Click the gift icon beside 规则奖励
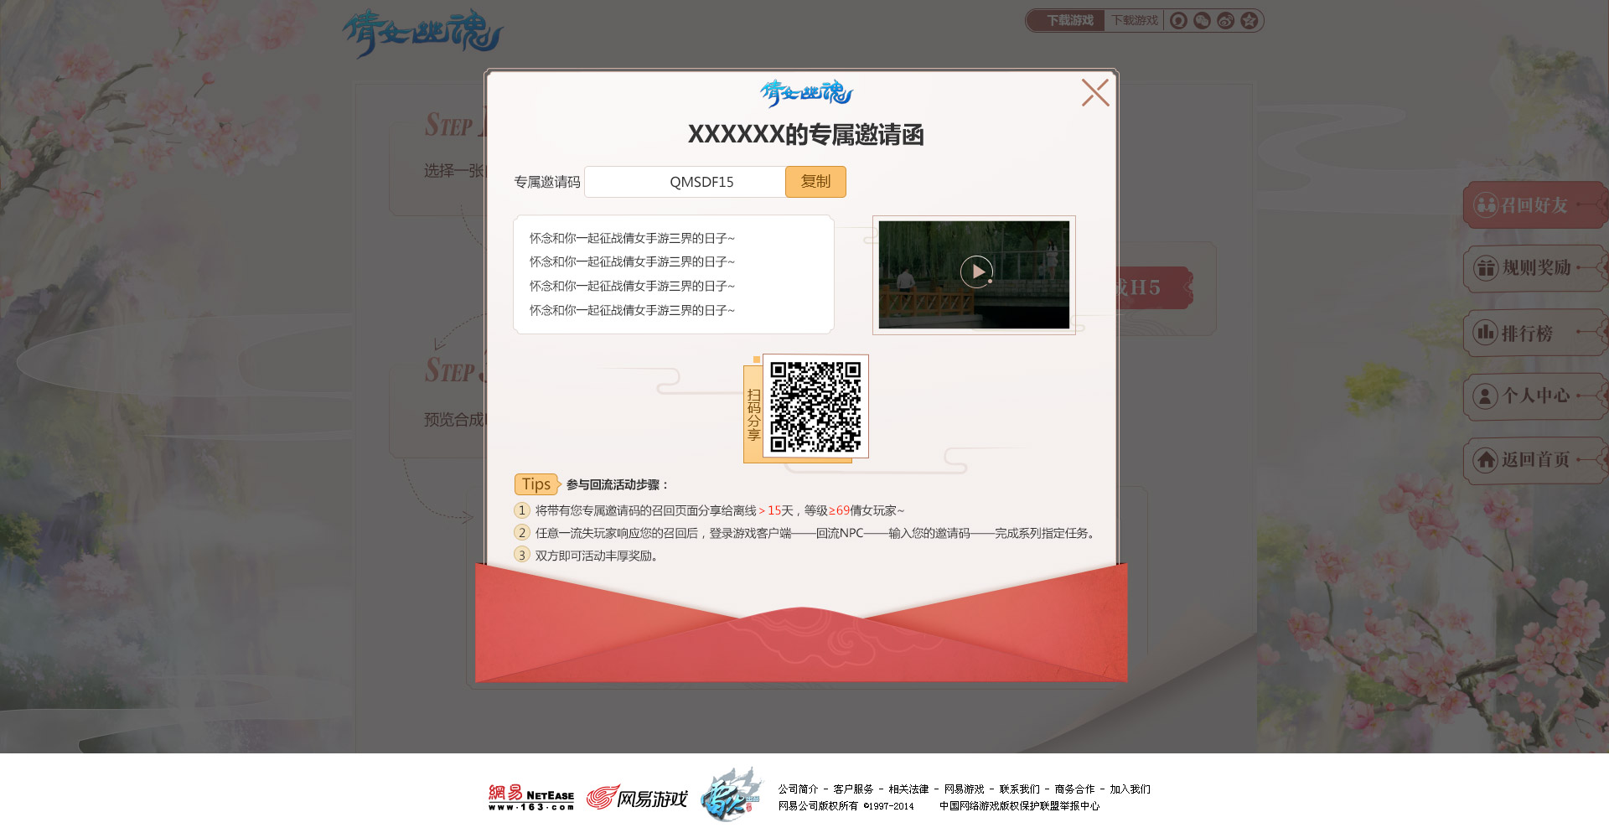Screen dimensions: 1609x838 [1486, 268]
